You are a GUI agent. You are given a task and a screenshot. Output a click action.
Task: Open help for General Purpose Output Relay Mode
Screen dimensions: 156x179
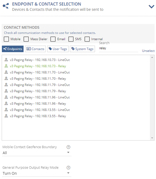pyautogui.click(x=68, y=168)
